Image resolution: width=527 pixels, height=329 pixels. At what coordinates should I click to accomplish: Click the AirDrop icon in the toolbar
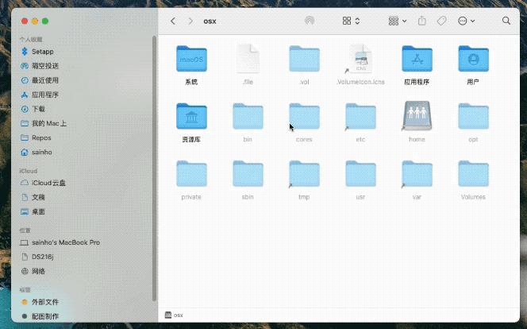click(x=310, y=21)
